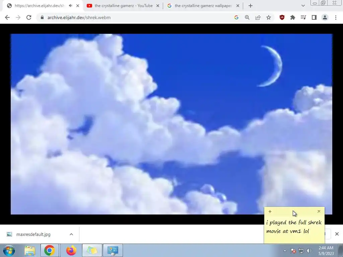Switch to Google Chrome in the taskbar
The height and width of the screenshot is (257, 343).
point(50,250)
